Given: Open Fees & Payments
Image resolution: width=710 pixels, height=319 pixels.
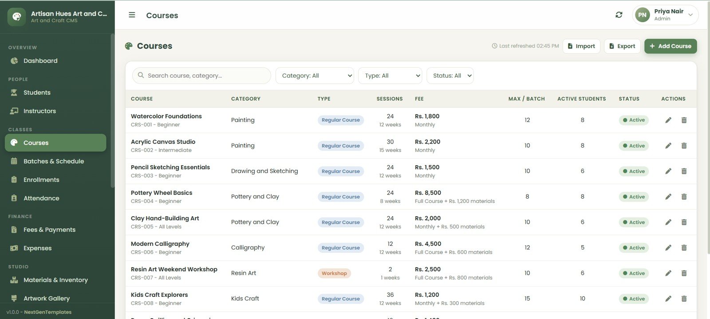Looking at the screenshot, I should [55, 230].
